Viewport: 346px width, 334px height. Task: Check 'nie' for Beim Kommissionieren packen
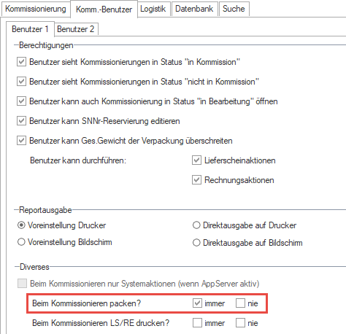coord(240,303)
